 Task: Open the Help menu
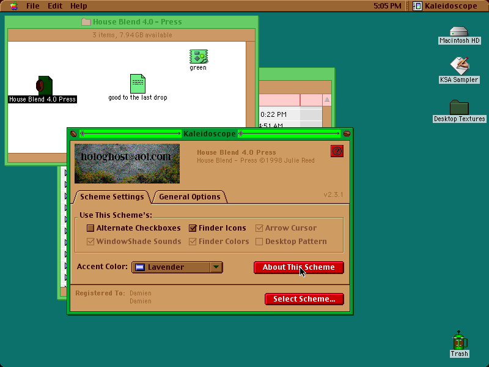click(79, 6)
